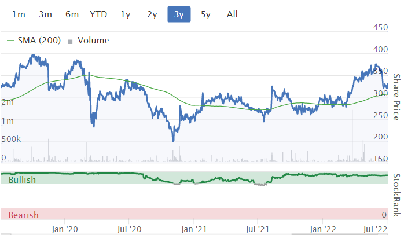Show All available price history
This screenshot has width=404, height=235.
(x=232, y=14)
